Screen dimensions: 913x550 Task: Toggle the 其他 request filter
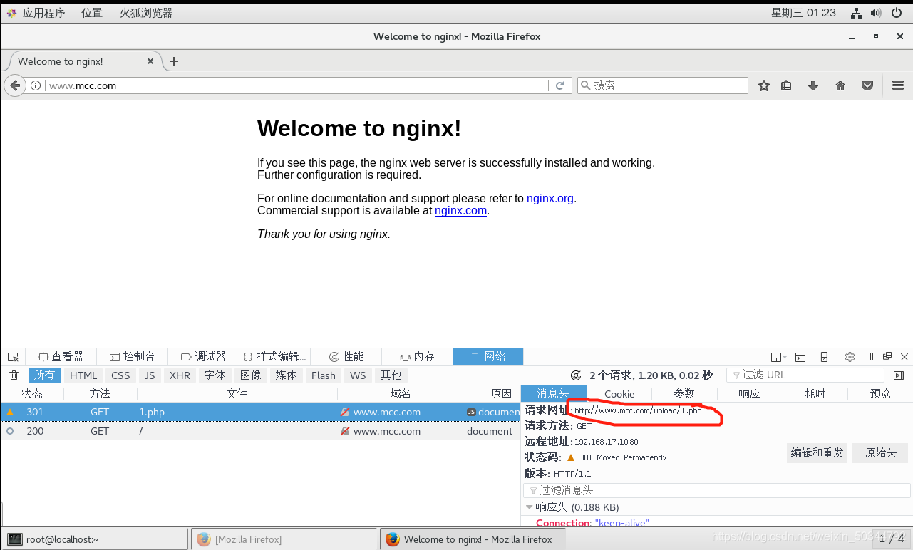391,375
